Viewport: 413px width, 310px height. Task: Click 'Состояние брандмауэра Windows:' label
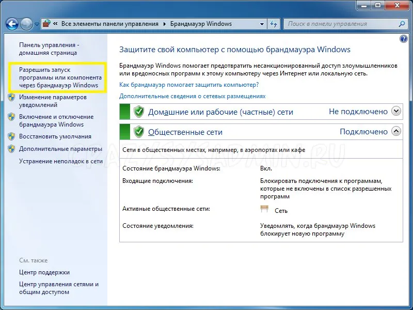pos(171,168)
